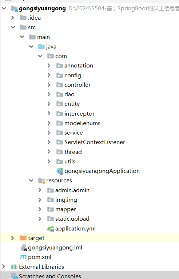Collapse the src folder

(13, 27)
